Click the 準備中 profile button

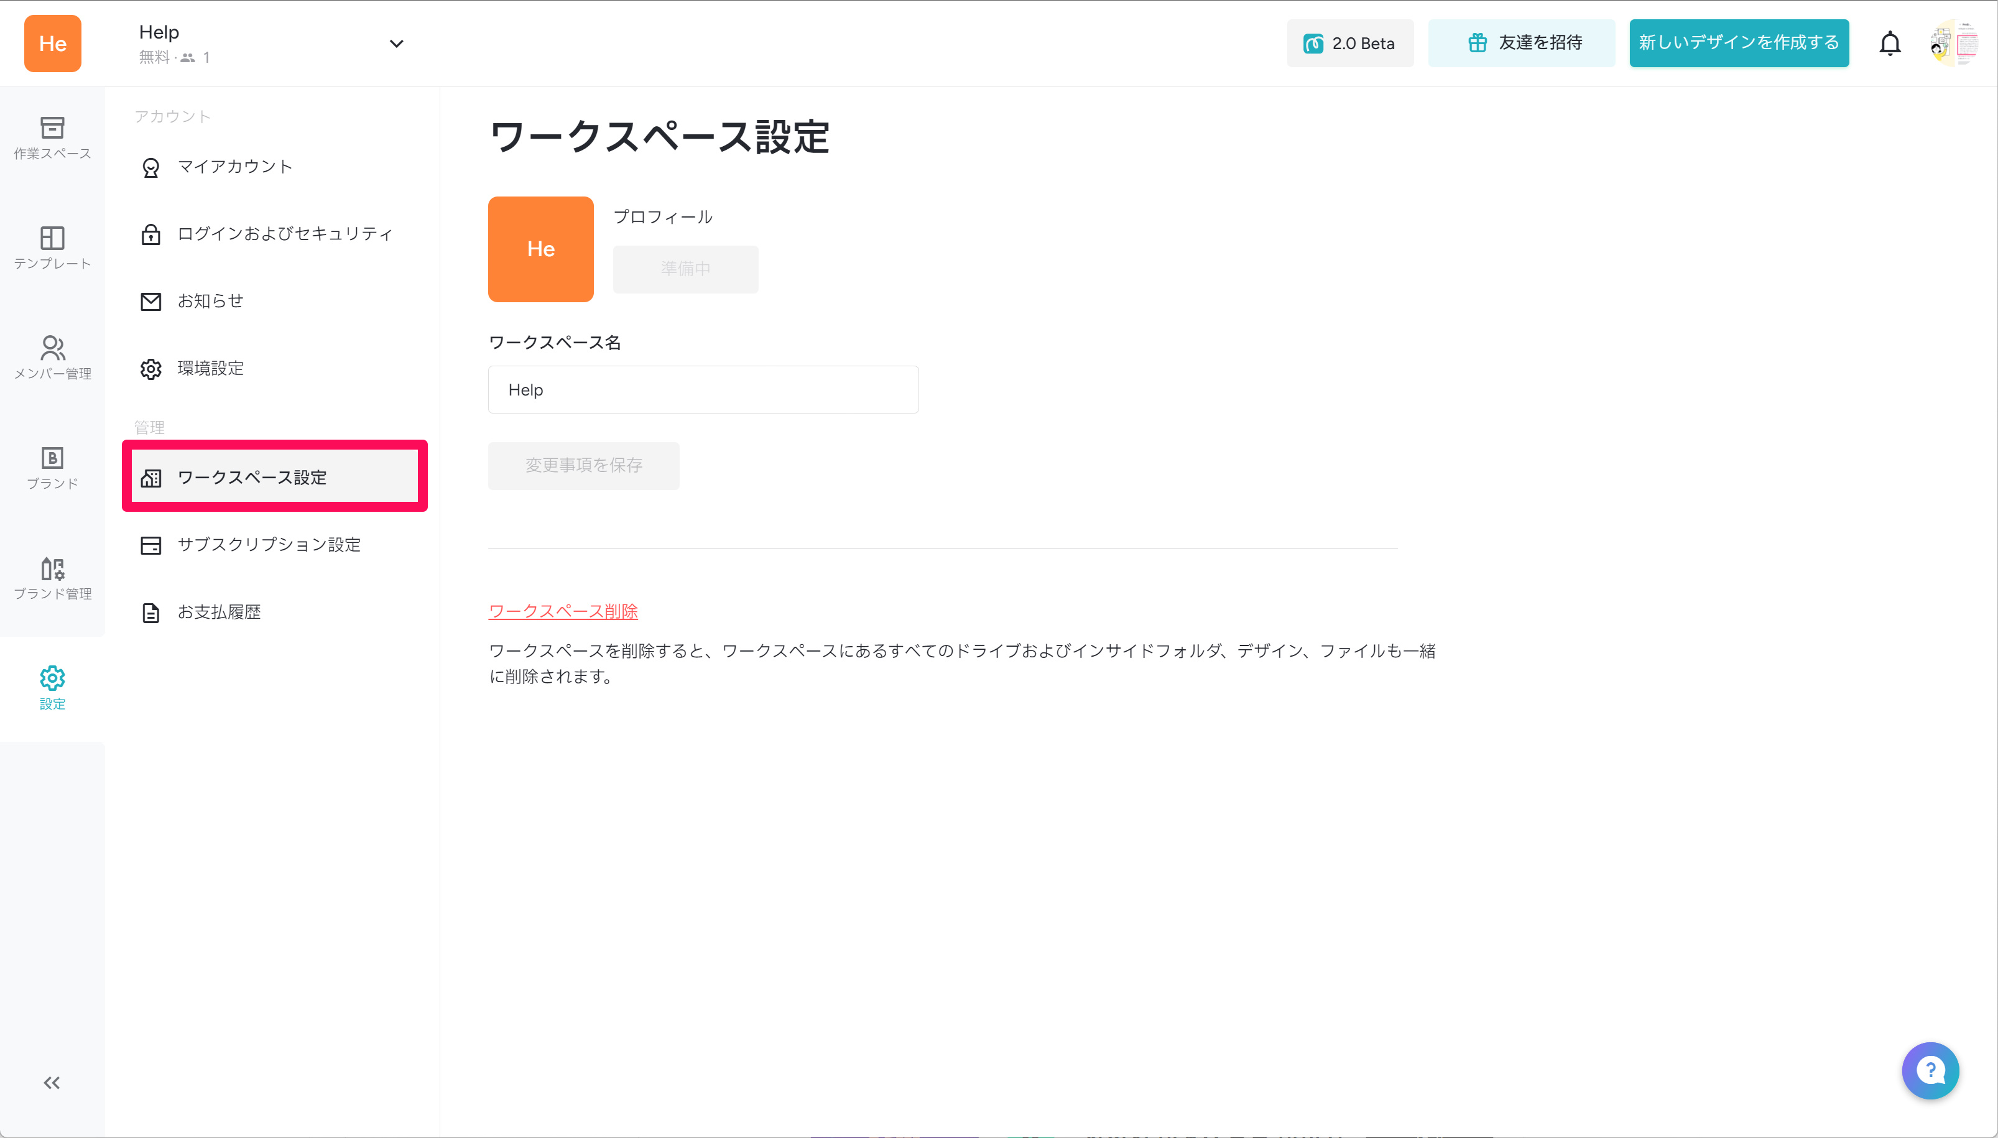(685, 270)
